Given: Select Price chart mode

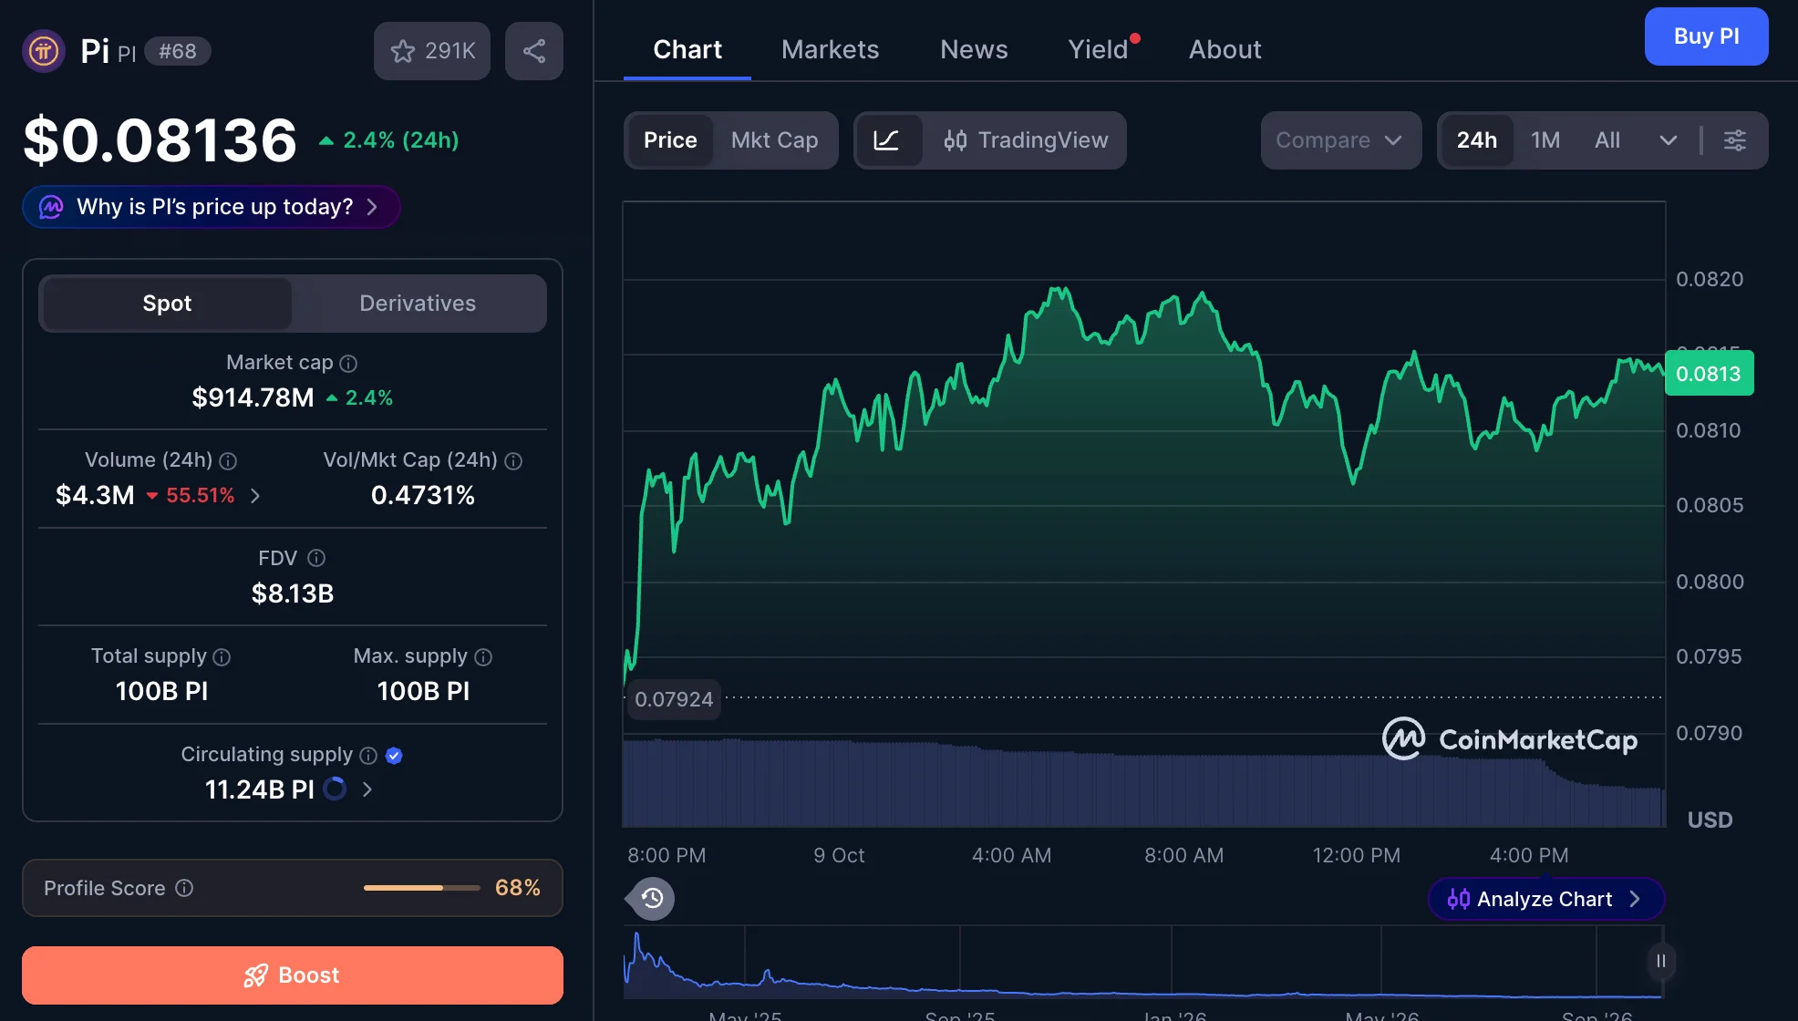Looking at the screenshot, I should point(670,140).
